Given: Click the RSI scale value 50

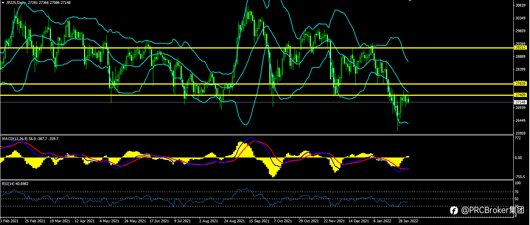Looking at the screenshot, I should click(517, 199).
